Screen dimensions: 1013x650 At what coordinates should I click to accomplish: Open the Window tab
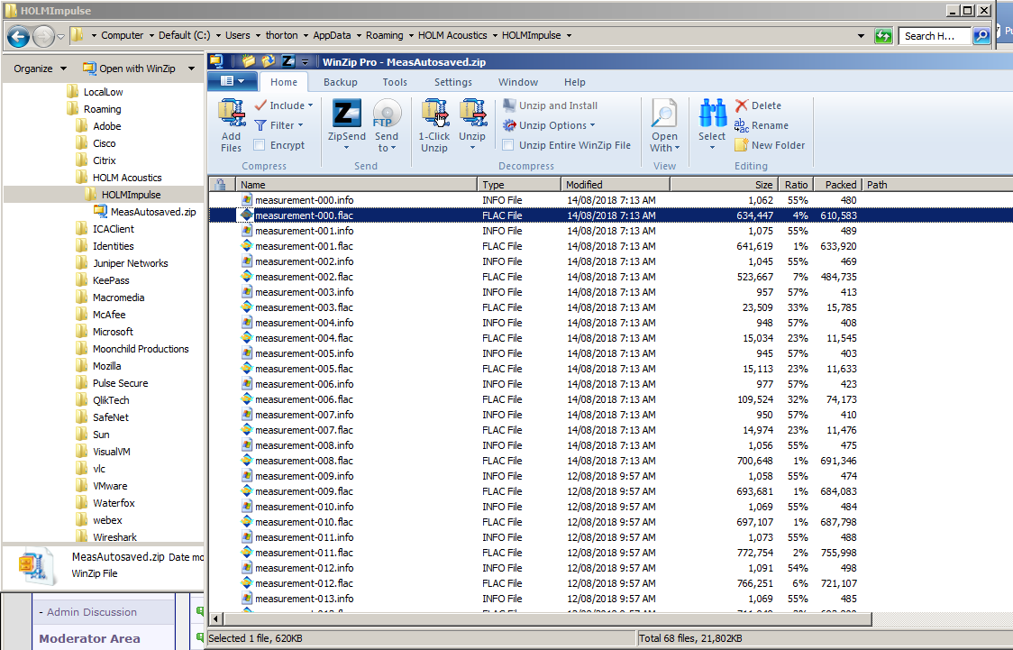pos(518,82)
